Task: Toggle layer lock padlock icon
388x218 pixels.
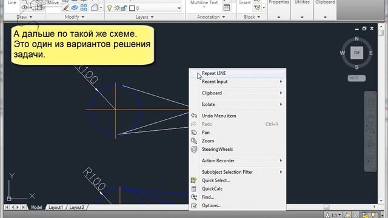Action: (124, 8)
